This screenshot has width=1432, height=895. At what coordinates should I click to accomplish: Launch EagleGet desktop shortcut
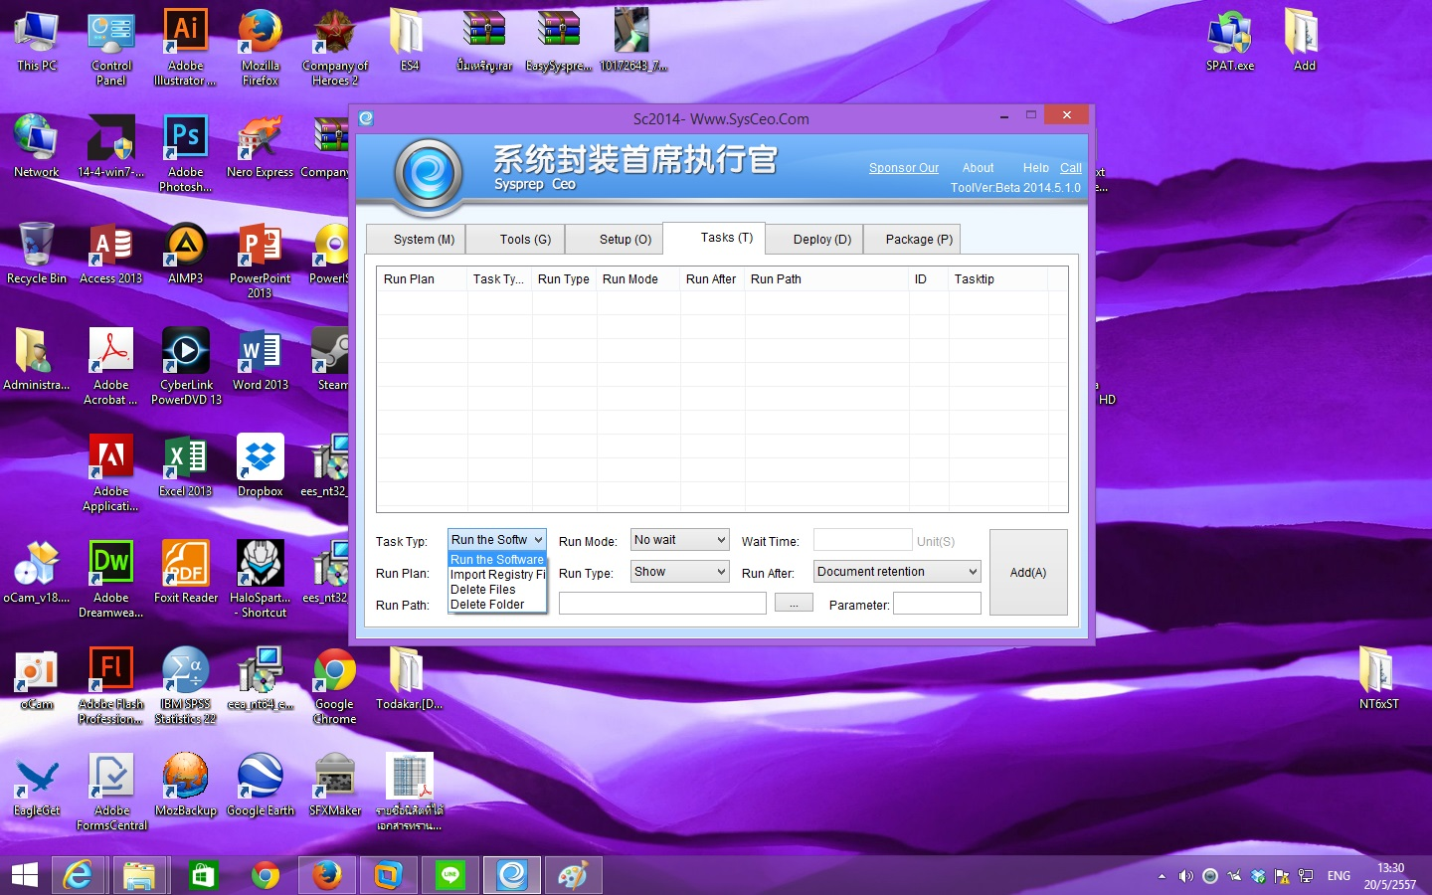click(x=37, y=786)
